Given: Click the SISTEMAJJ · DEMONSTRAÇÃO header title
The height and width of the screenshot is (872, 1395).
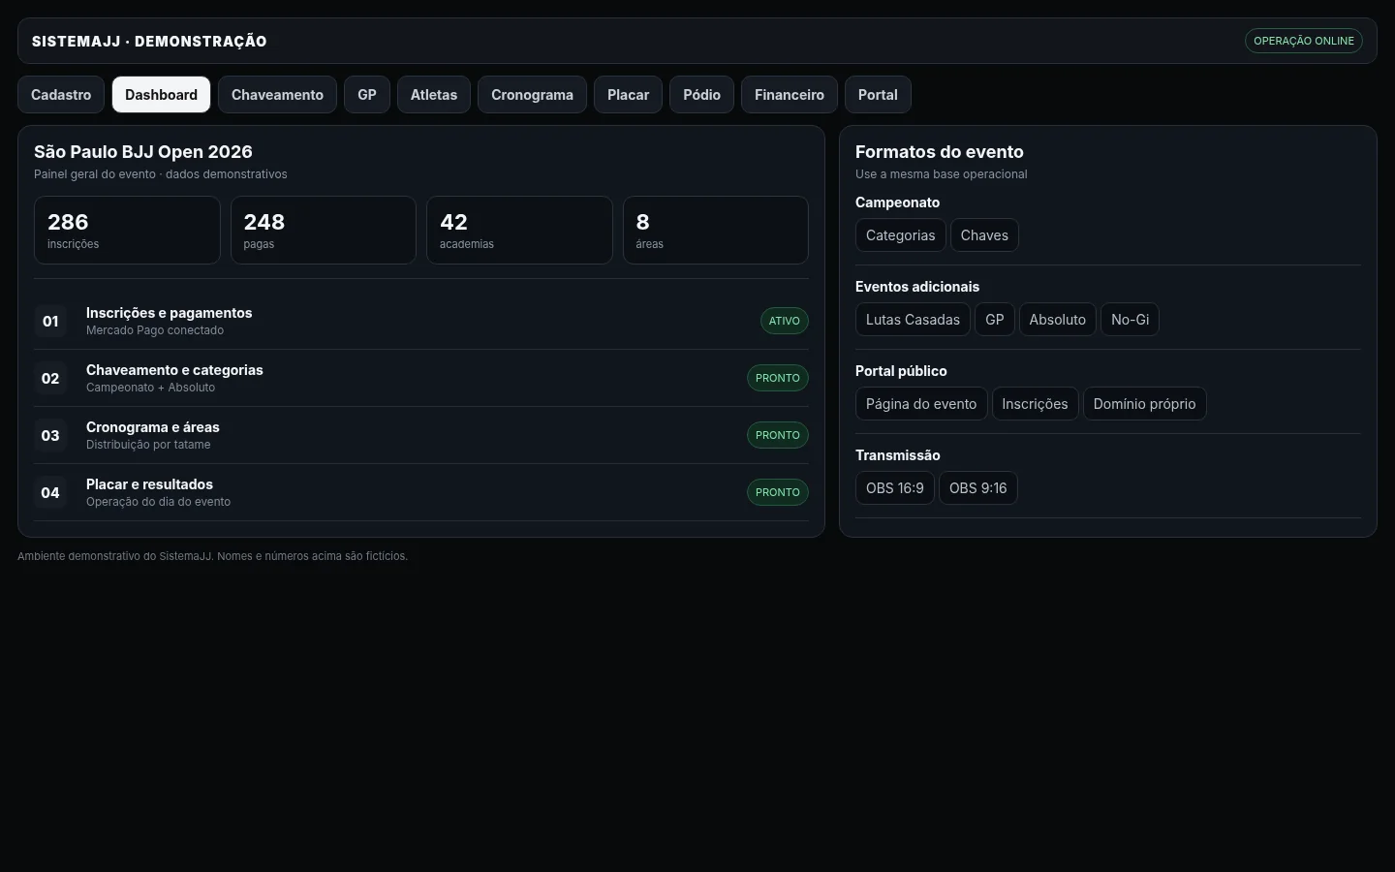Looking at the screenshot, I should click(149, 41).
